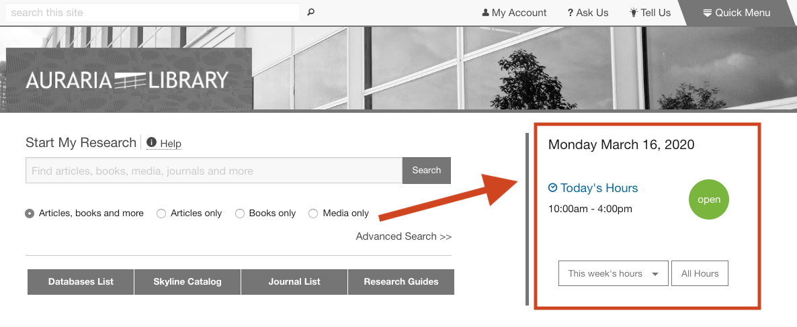
Task: Expand the Quick Menu
Action: tap(737, 13)
